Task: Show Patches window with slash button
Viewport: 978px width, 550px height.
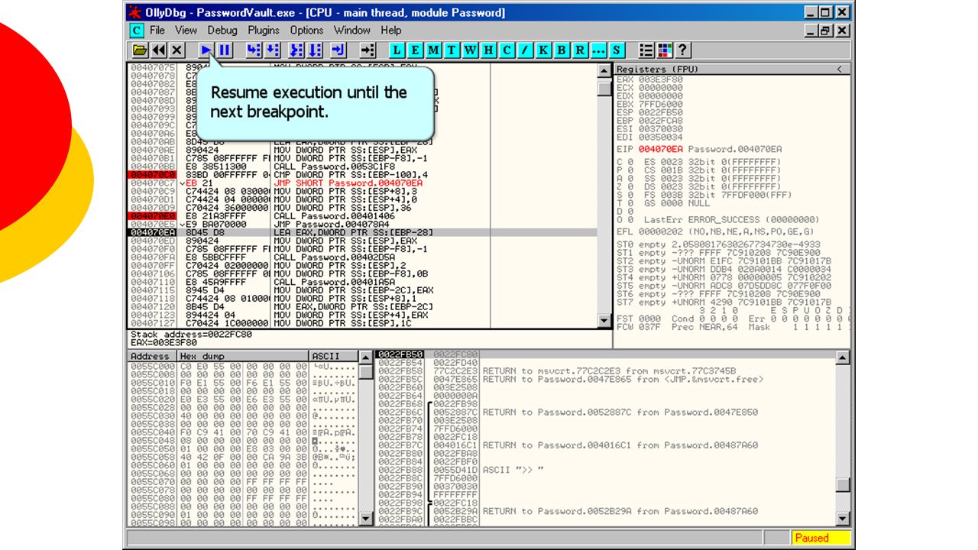Action: 526,50
